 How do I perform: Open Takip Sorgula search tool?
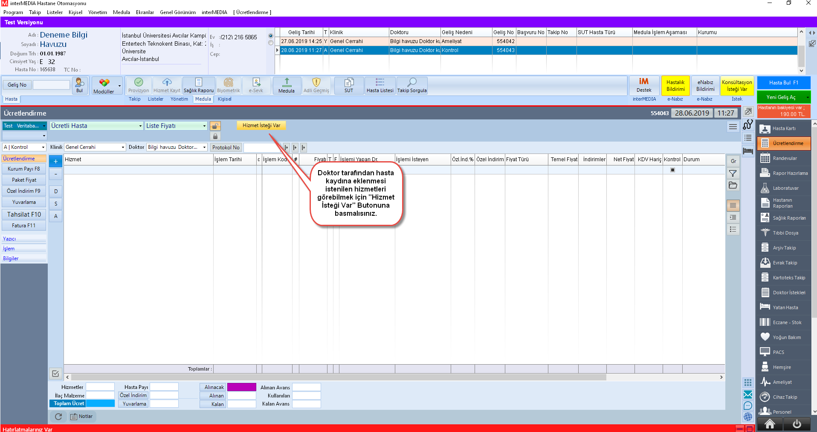click(412, 85)
